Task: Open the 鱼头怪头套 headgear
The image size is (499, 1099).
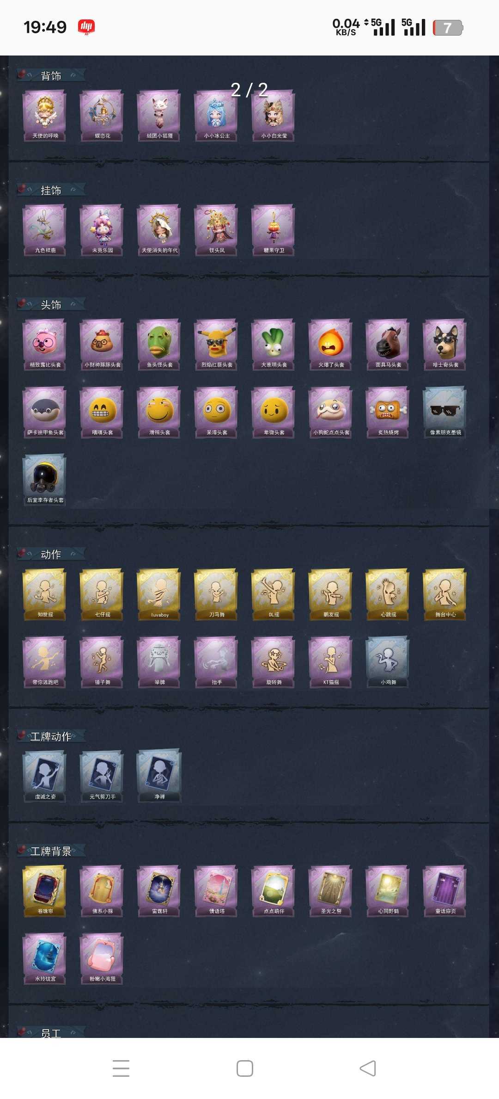Action: pos(159,345)
